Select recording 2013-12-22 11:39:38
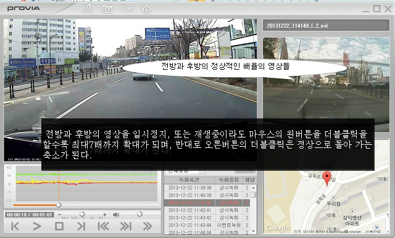 click(x=208, y=187)
